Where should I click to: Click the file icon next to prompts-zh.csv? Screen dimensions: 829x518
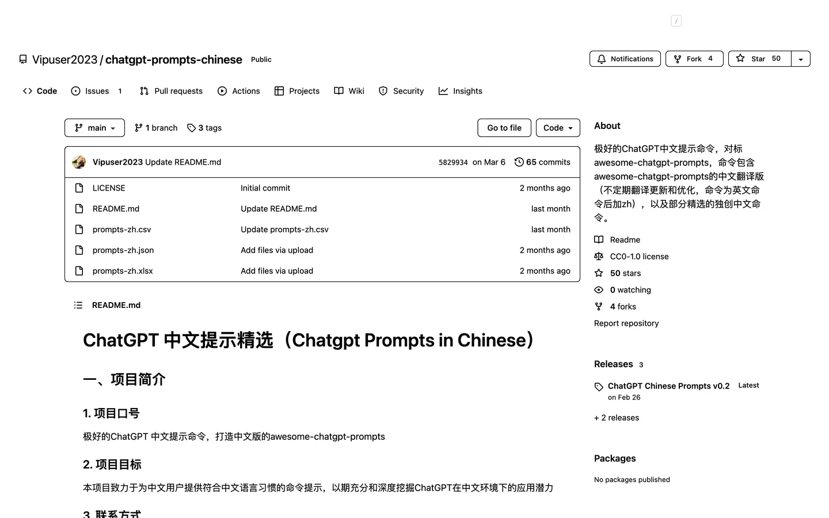pyautogui.click(x=79, y=230)
